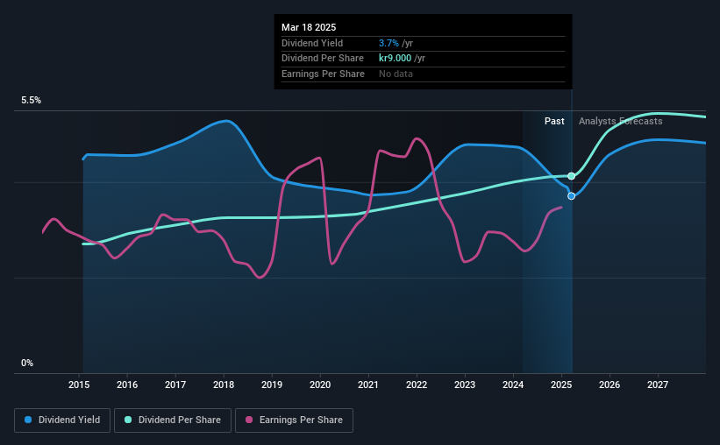Select the 2015 x-axis label
Image resolution: width=720 pixels, height=445 pixels.
(x=79, y=385)
